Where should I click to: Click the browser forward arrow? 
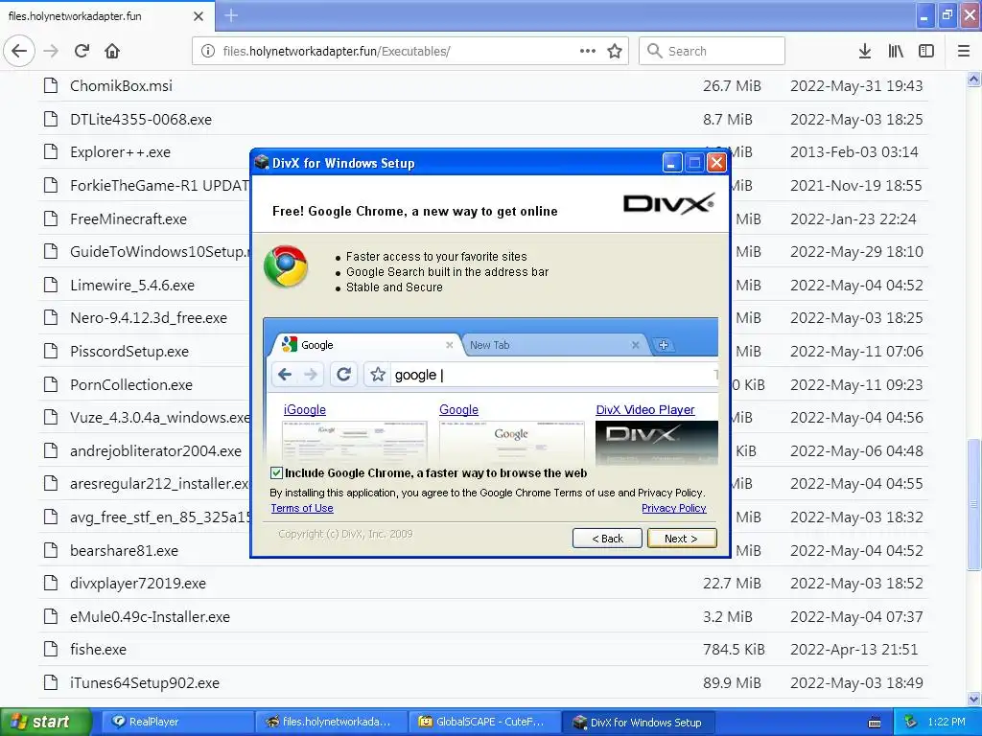(x=51, y=51)
